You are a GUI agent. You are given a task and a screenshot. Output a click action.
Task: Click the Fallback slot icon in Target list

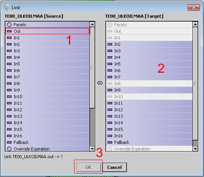tap(110, 142)
